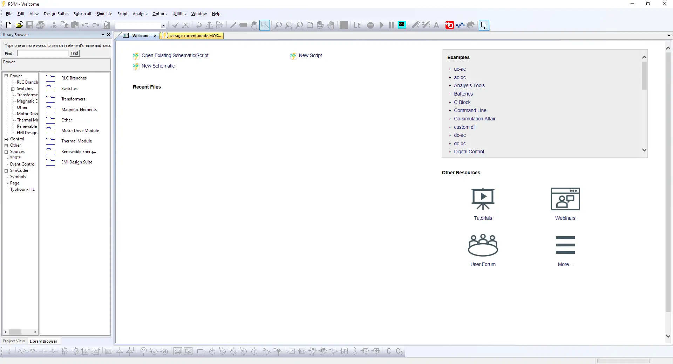Screen dimensions: 673x364
Task: Close the Library Browser panel
Action: click(x=109, y=35)
